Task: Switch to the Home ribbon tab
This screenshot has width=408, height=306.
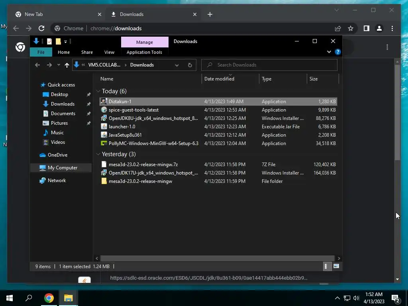Action: [x=64, y=52]
